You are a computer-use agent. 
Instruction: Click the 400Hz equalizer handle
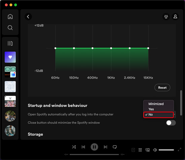pyautogui.click(x=92, y=48)
